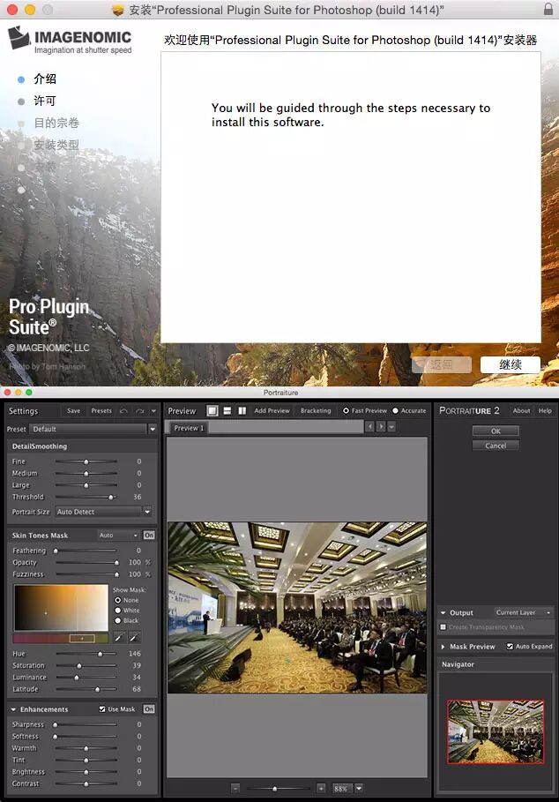This screenshot has width=559, height=802.
Task: Redo the settings change in Portraiture
Action: (x=140, y=411)
